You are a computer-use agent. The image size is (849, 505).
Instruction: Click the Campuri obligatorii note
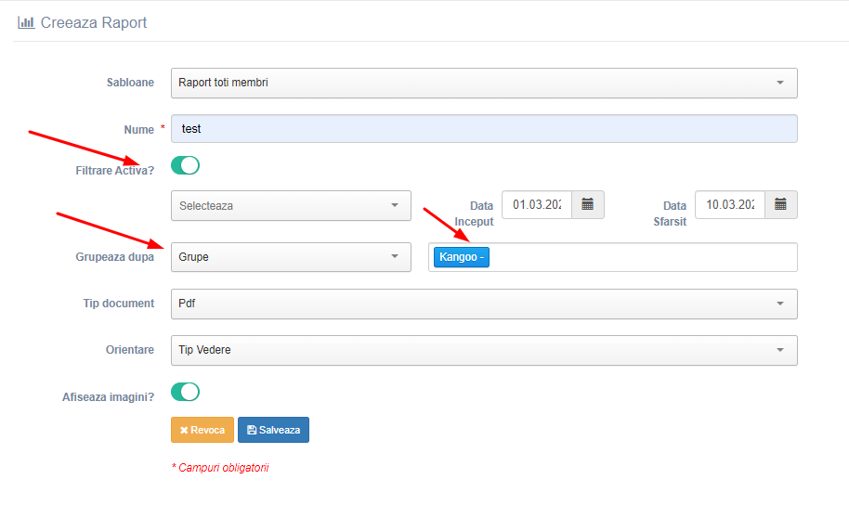click(x=220, y=468)
